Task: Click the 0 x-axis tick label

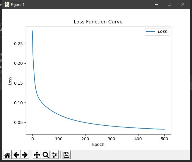Action: pyautogui.click(x=32, y=139)
